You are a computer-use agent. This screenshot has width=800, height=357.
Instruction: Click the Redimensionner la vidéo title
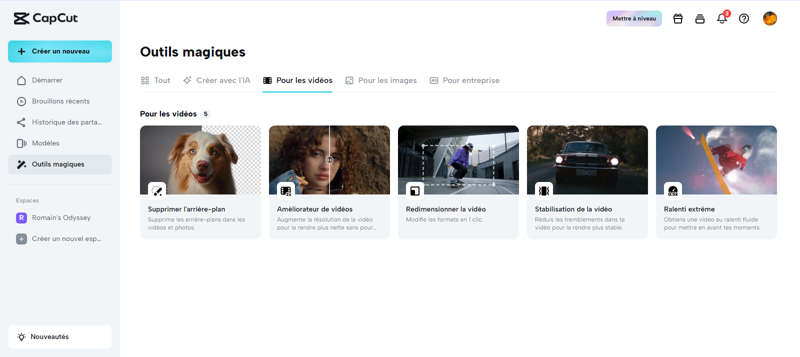click(x=446, y=209)
